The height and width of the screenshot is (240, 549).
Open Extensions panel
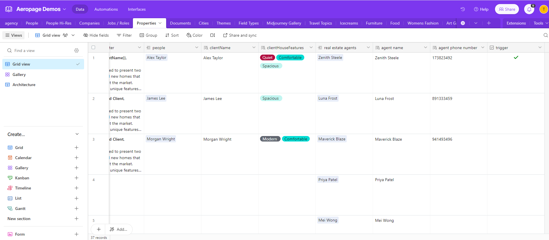tap(516, 23)
